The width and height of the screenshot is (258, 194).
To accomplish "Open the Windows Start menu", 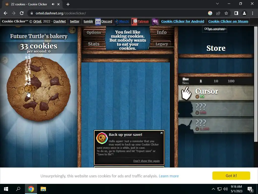I will click(x=6, y=189).
